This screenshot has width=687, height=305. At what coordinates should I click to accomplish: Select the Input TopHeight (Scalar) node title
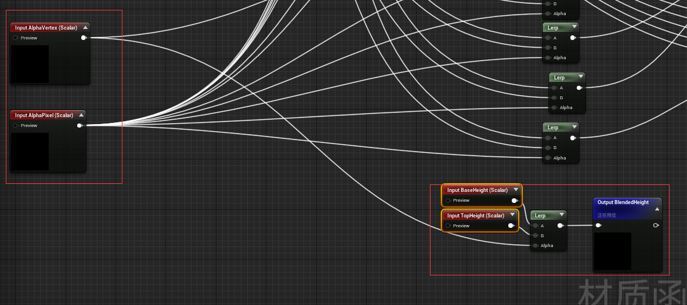476,215
